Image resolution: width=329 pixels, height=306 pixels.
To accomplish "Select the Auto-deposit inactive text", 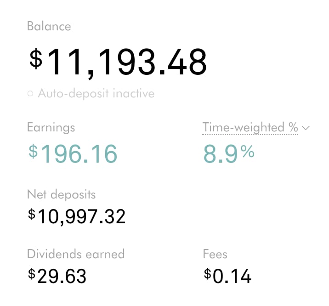I will [x=96, y=93].
